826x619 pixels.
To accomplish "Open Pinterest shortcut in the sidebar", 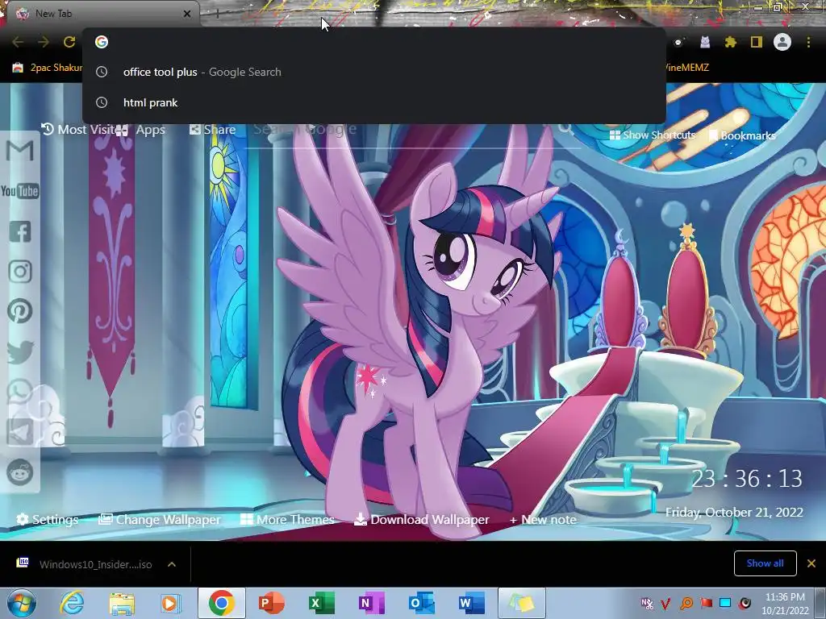I will coord(20,311).
